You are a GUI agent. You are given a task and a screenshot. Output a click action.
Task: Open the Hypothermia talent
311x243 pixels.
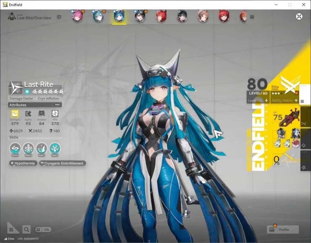pyautogui.click(x=23, y=163)
